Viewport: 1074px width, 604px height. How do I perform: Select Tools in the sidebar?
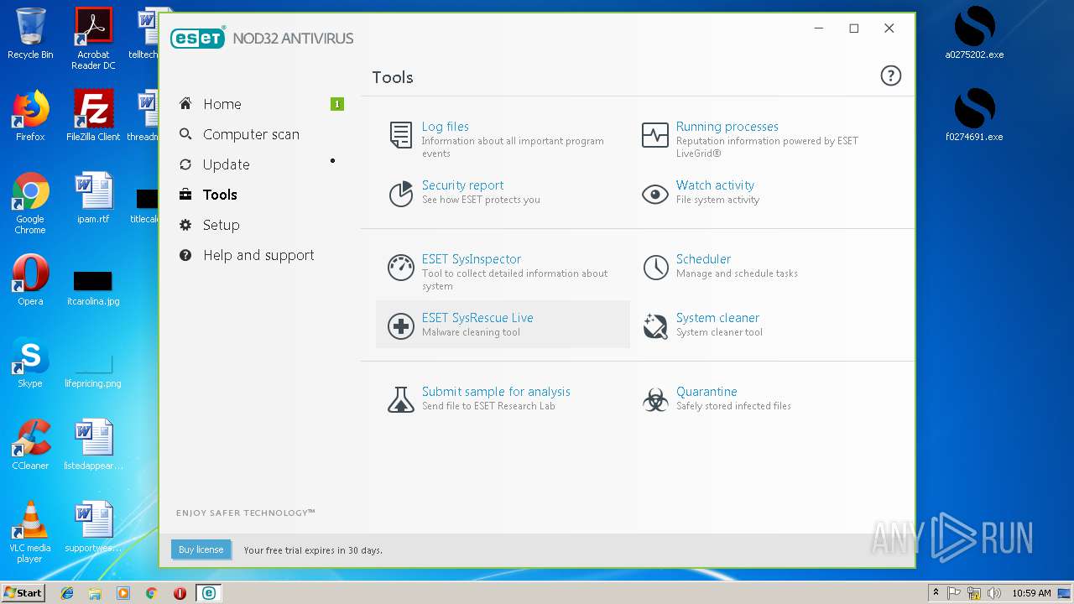[x=220, y=195]
